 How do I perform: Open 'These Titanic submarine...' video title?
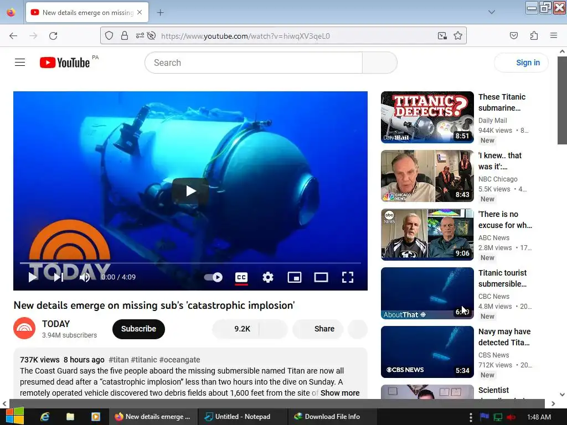502,102
